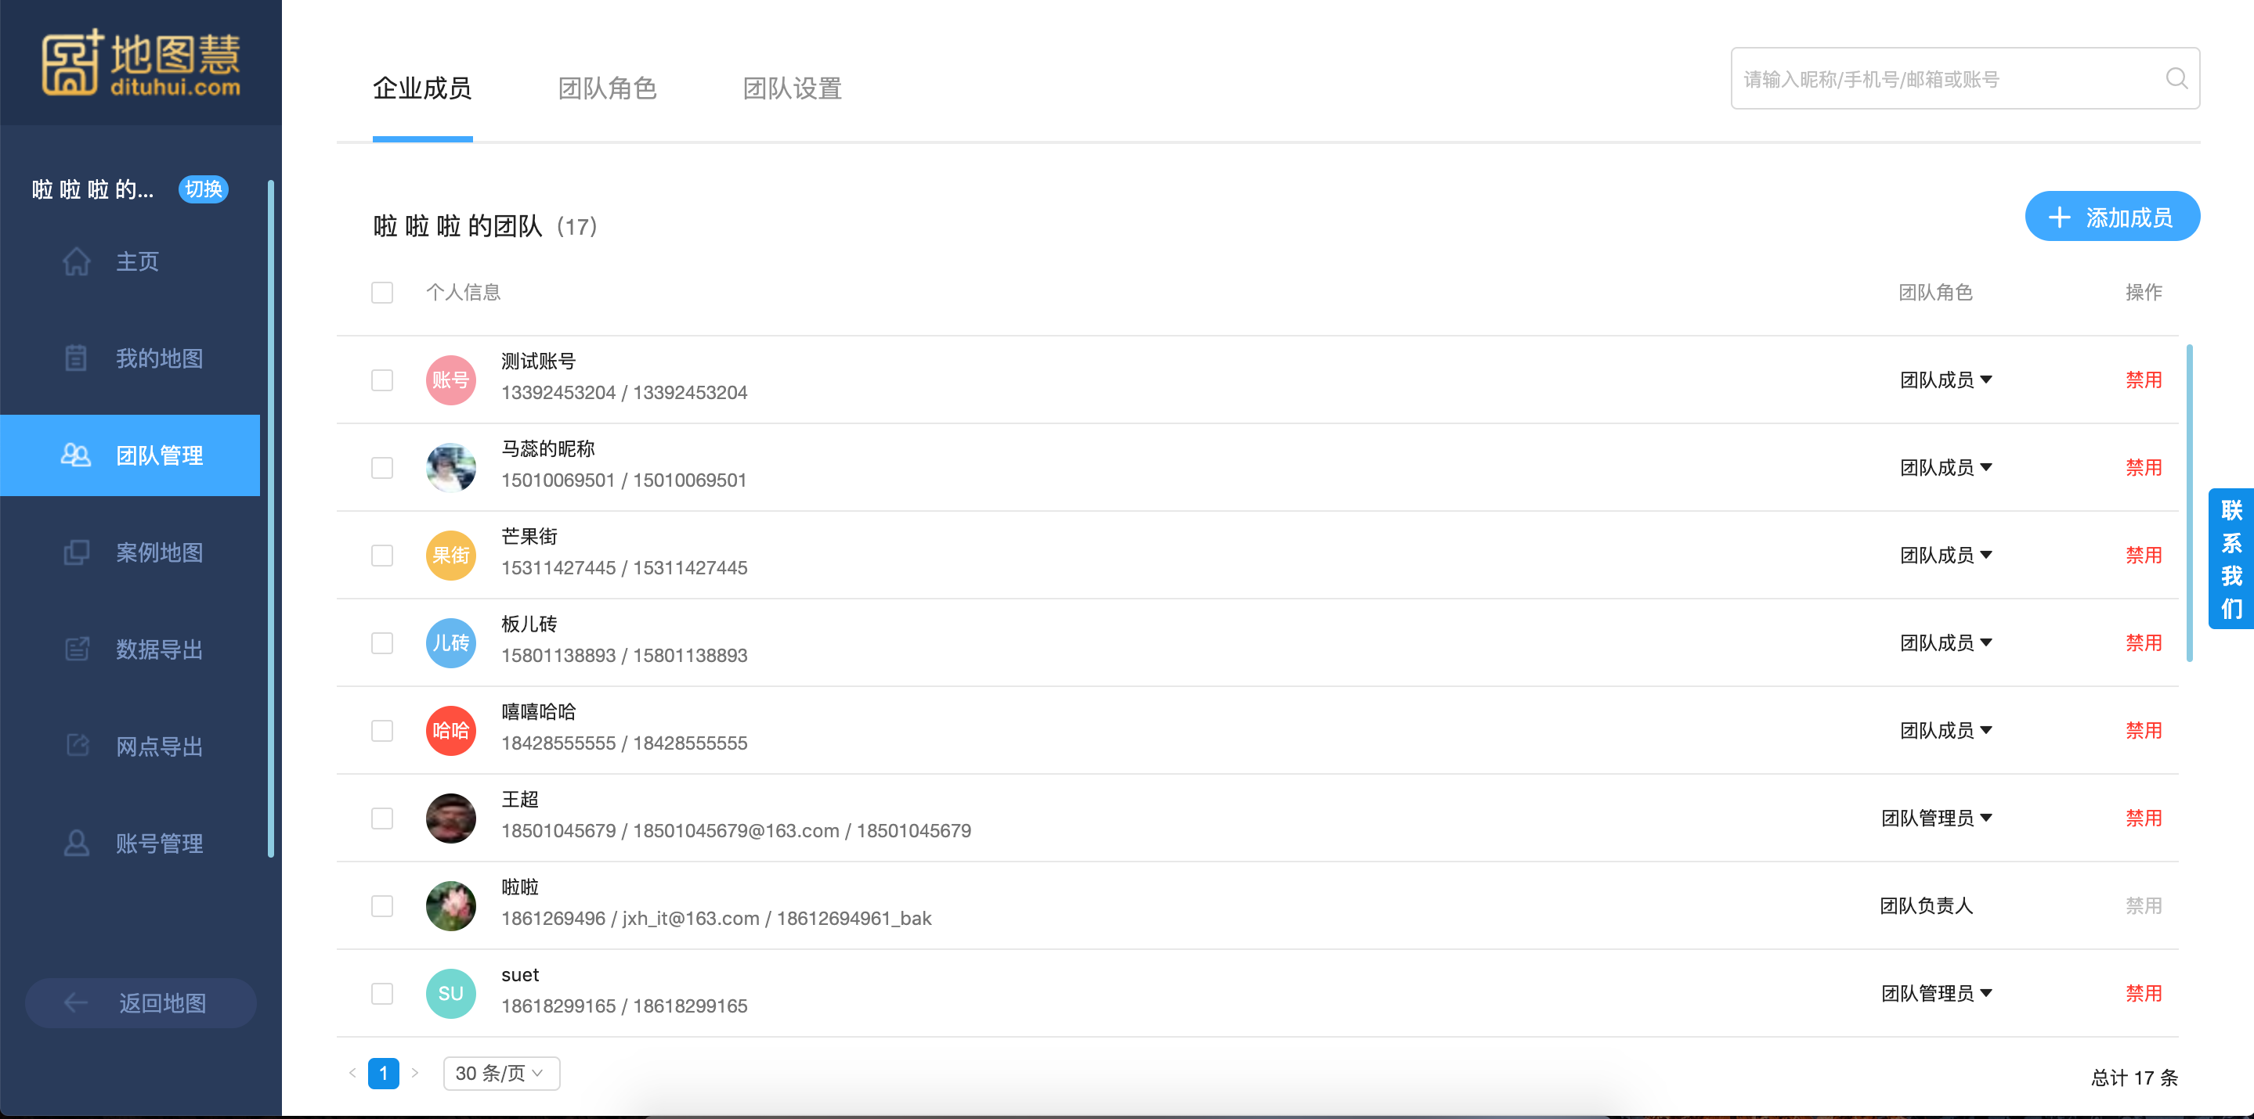2254x1119 pixels.
Task: Go to next page arrow
Action: pyautogui.click(x=415, y=1074)
